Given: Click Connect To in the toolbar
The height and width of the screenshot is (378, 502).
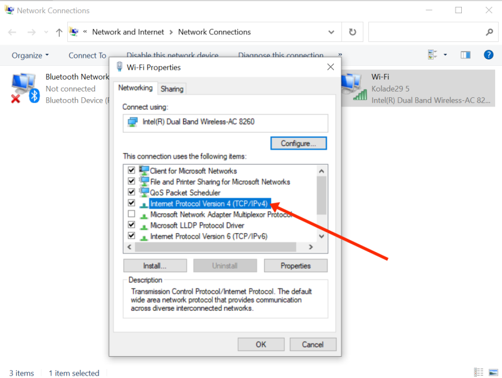Looking at the screenshot, I should click(x=87, y=55).
